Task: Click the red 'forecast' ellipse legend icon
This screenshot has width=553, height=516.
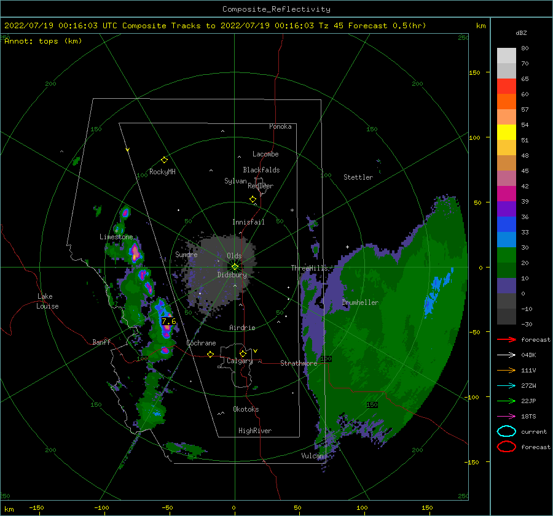Action: click(x=506, y=447)
